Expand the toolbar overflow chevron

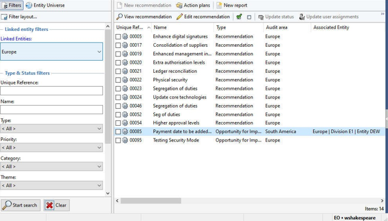383,14
